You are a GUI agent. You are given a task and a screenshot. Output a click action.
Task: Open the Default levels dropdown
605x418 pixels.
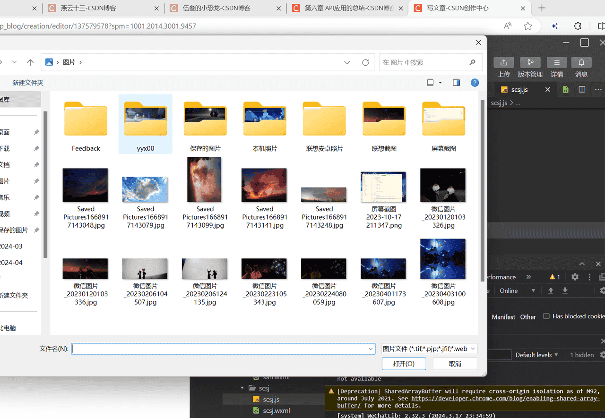(536, 355)
